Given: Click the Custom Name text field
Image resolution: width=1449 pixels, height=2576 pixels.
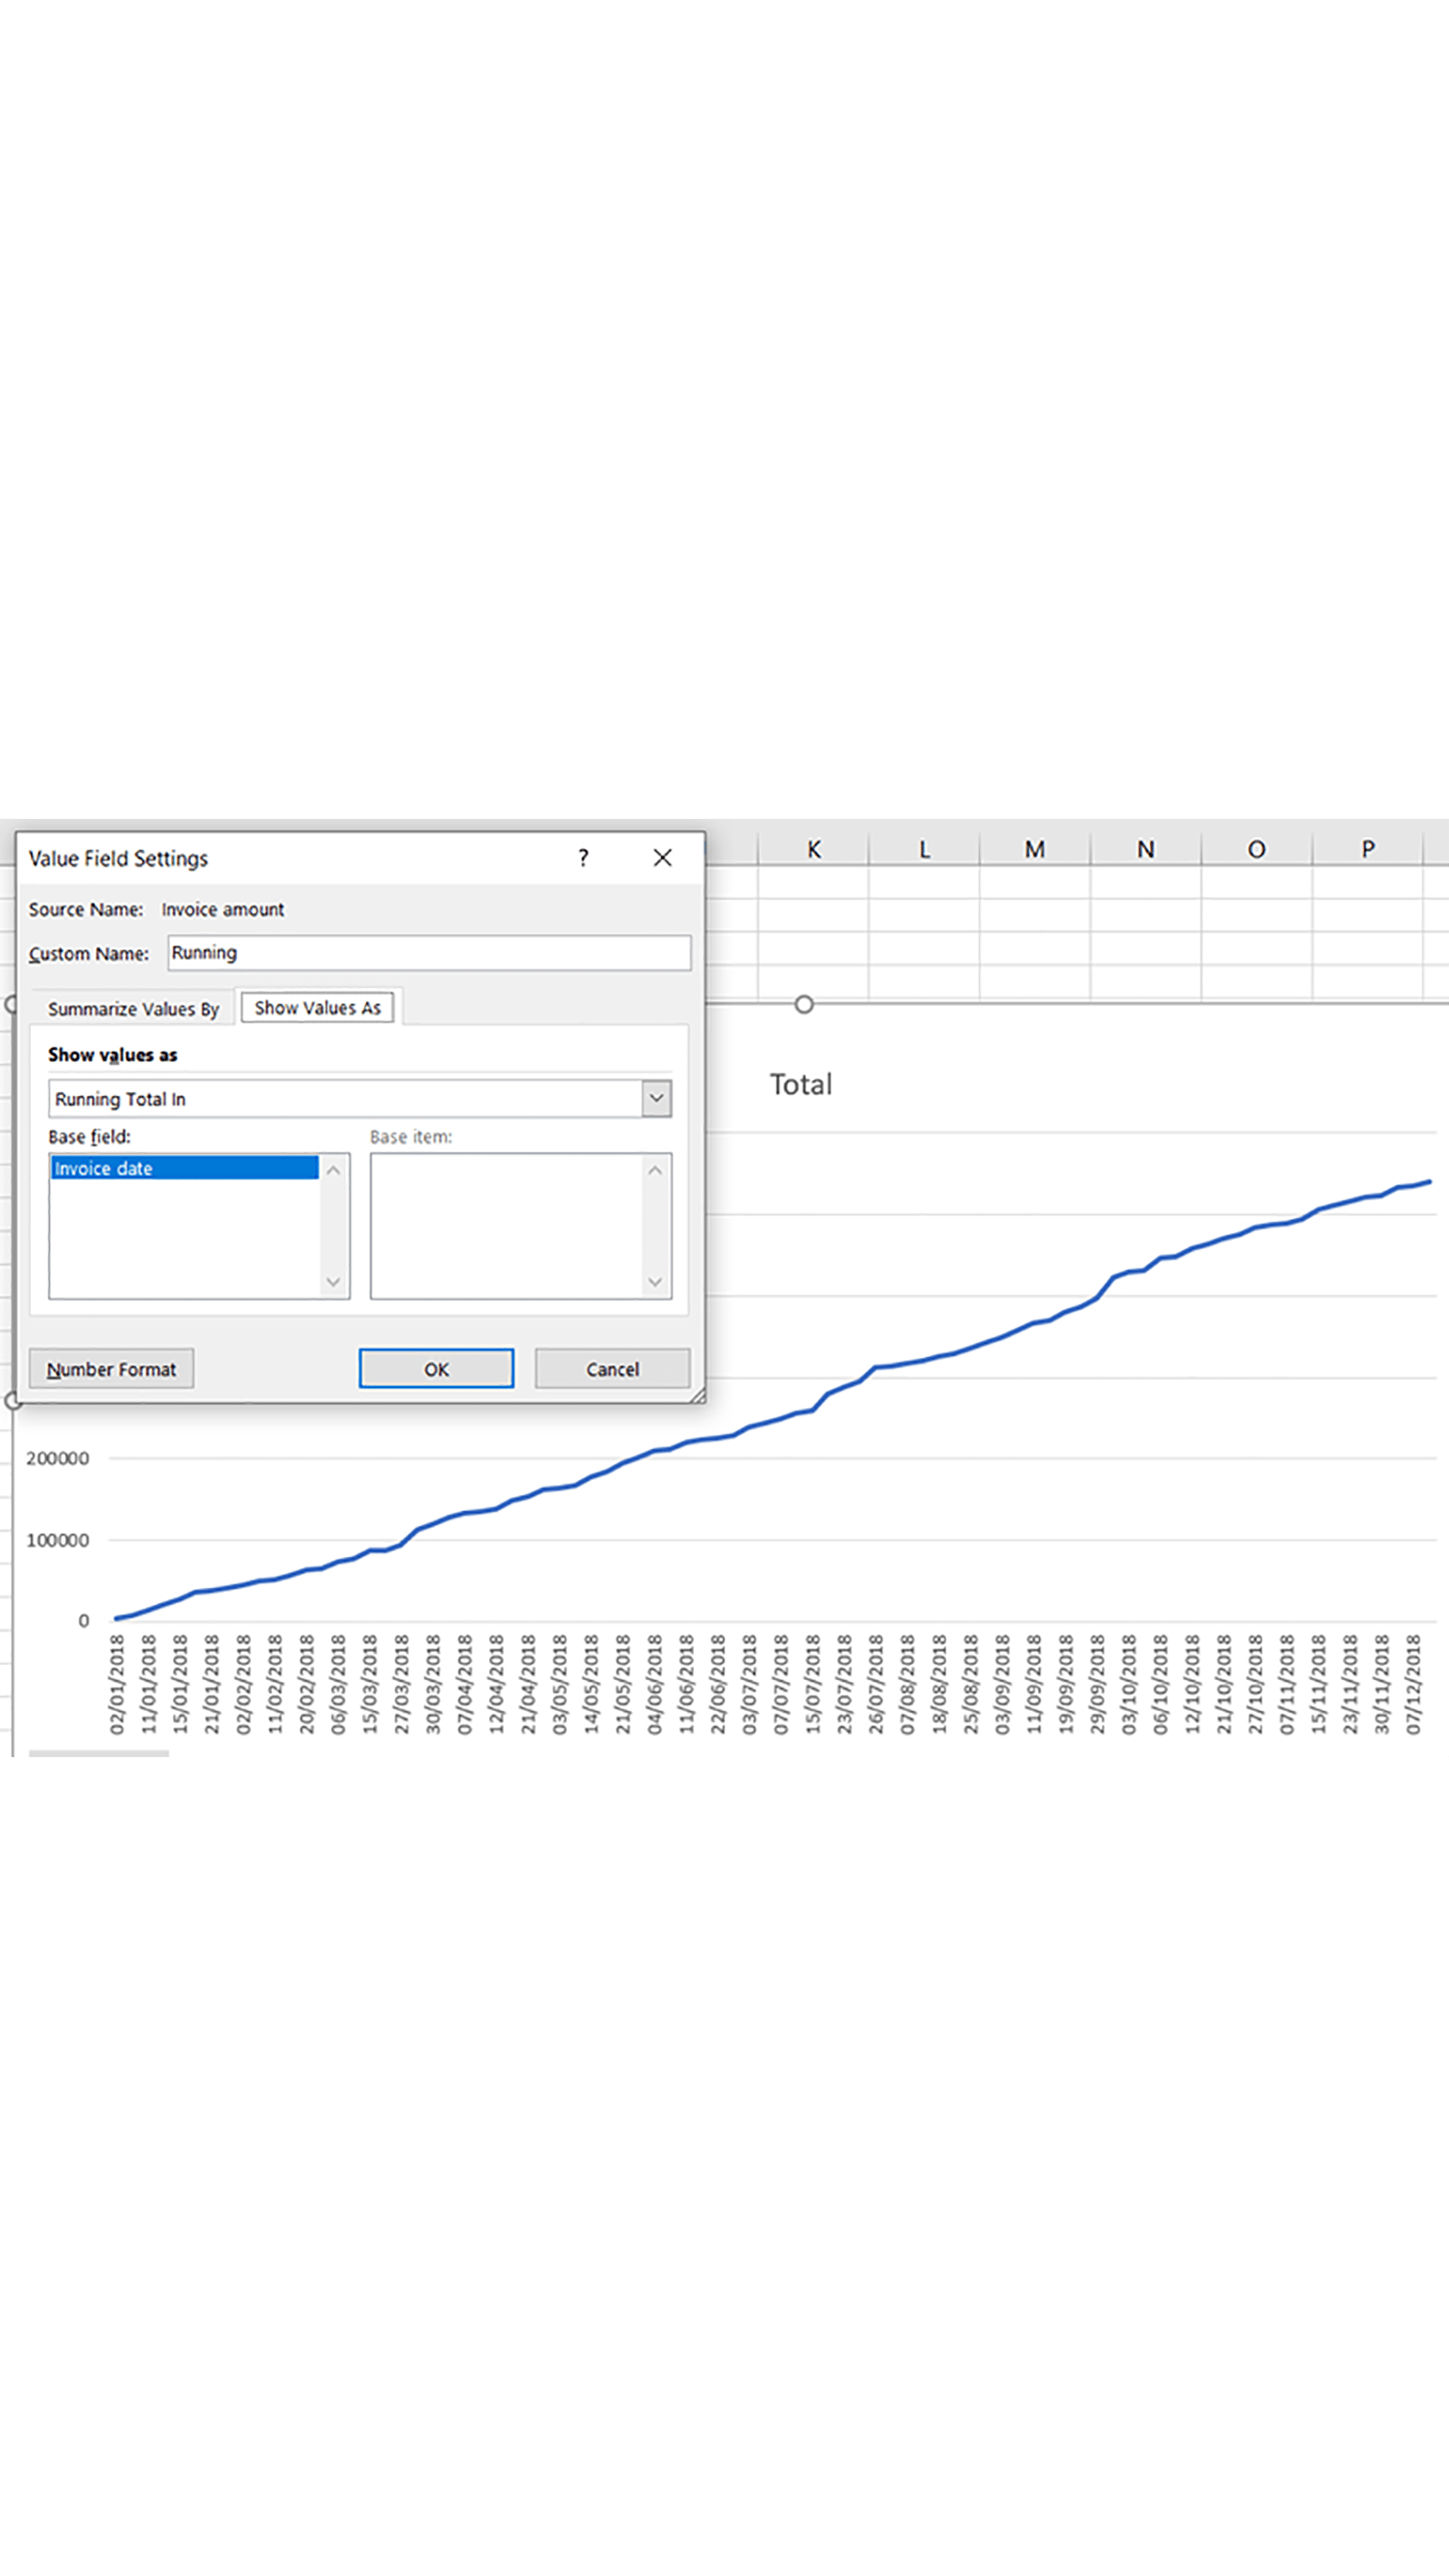Looking at the screenshot, I should (428, 953).
